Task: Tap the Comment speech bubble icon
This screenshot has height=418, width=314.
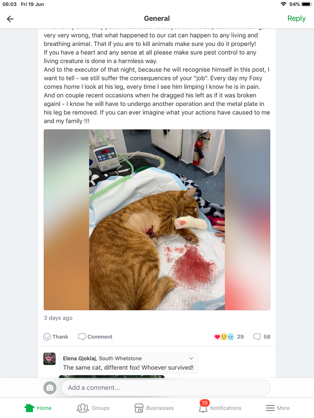Action: (82, 337)
